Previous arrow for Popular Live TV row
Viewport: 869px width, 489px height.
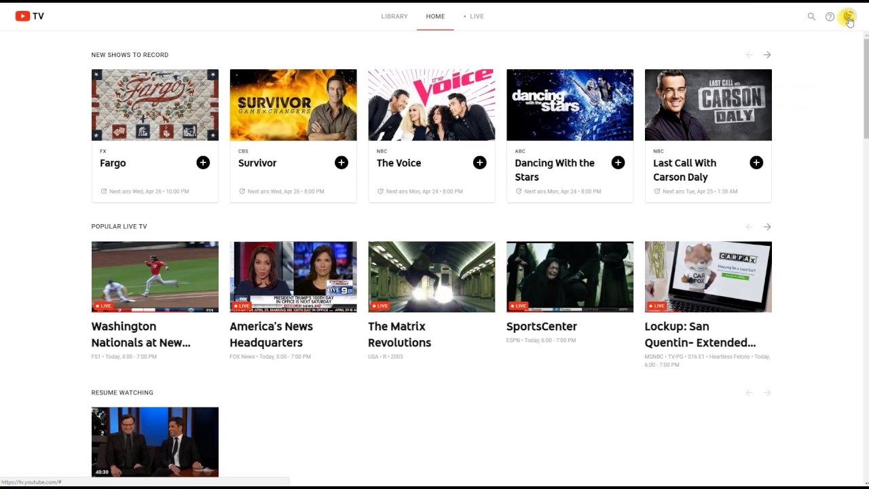point(750,227)
